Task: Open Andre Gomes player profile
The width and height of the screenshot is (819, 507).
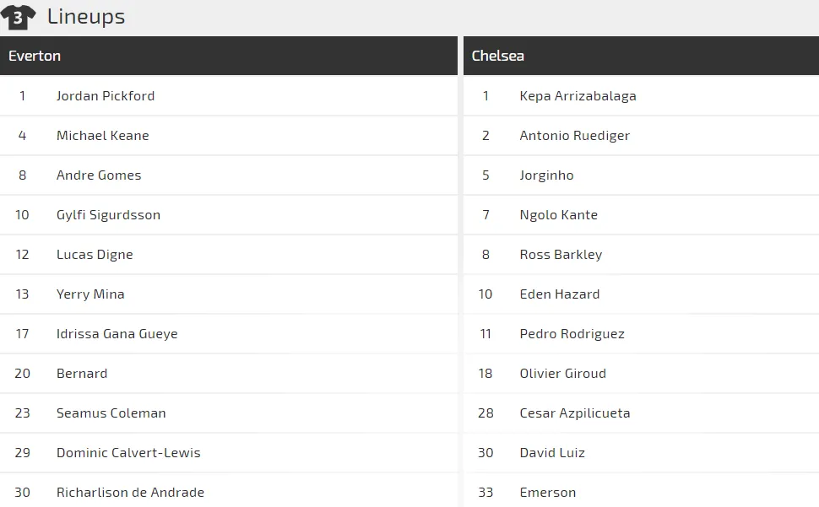Action: click(x=99, y=175)
